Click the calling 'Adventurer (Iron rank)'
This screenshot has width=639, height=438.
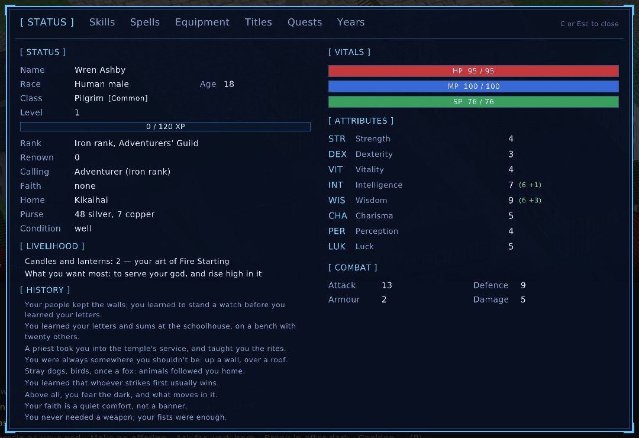click(x=122, y=172)
